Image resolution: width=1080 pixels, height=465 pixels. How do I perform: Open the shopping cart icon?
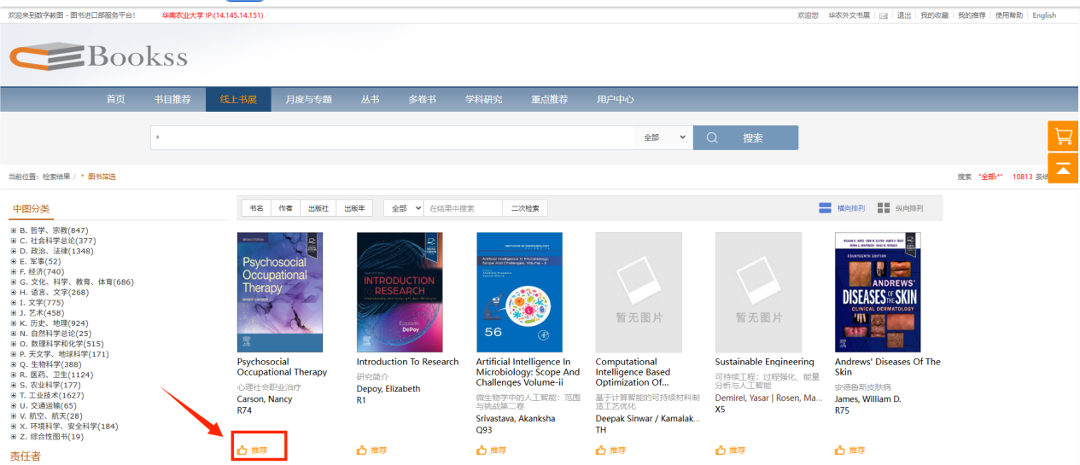pos(1063,137)
